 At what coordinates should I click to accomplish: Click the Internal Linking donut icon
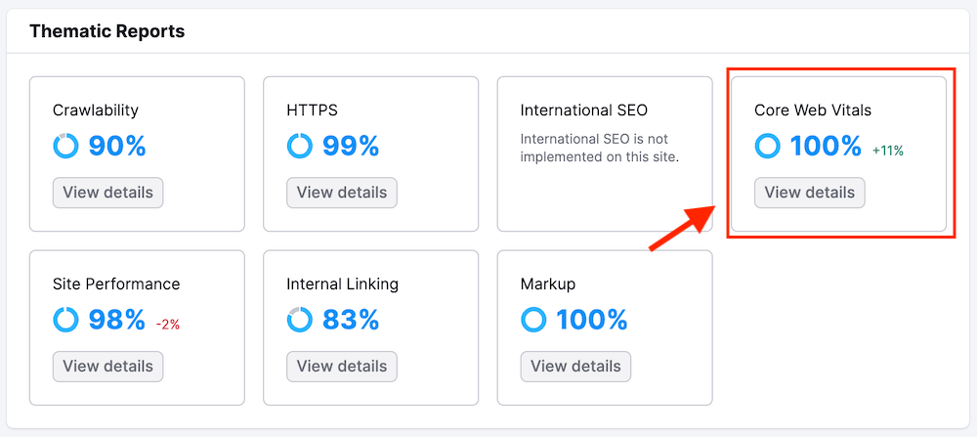click(299, 320)
